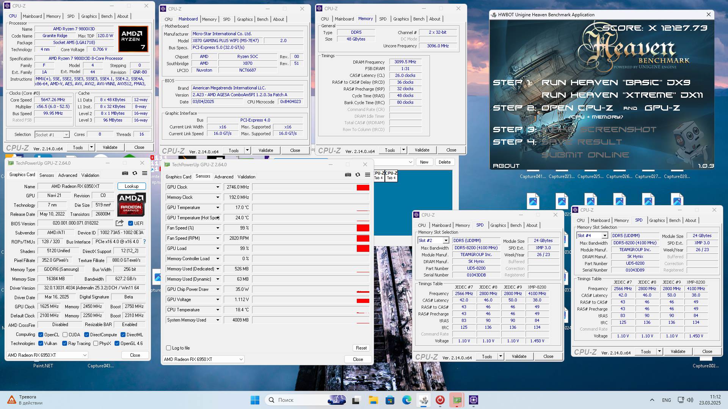Click the GPU-Z graphics card icon in taskbar

coord(457,400)
